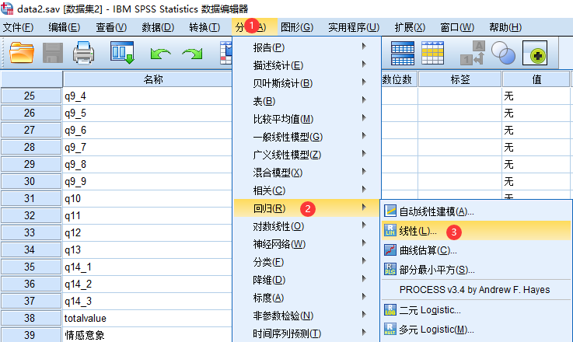This screenshot has height=342, width=573.
Task: Click the variable name cell q10
Action: tap(148, 198)
